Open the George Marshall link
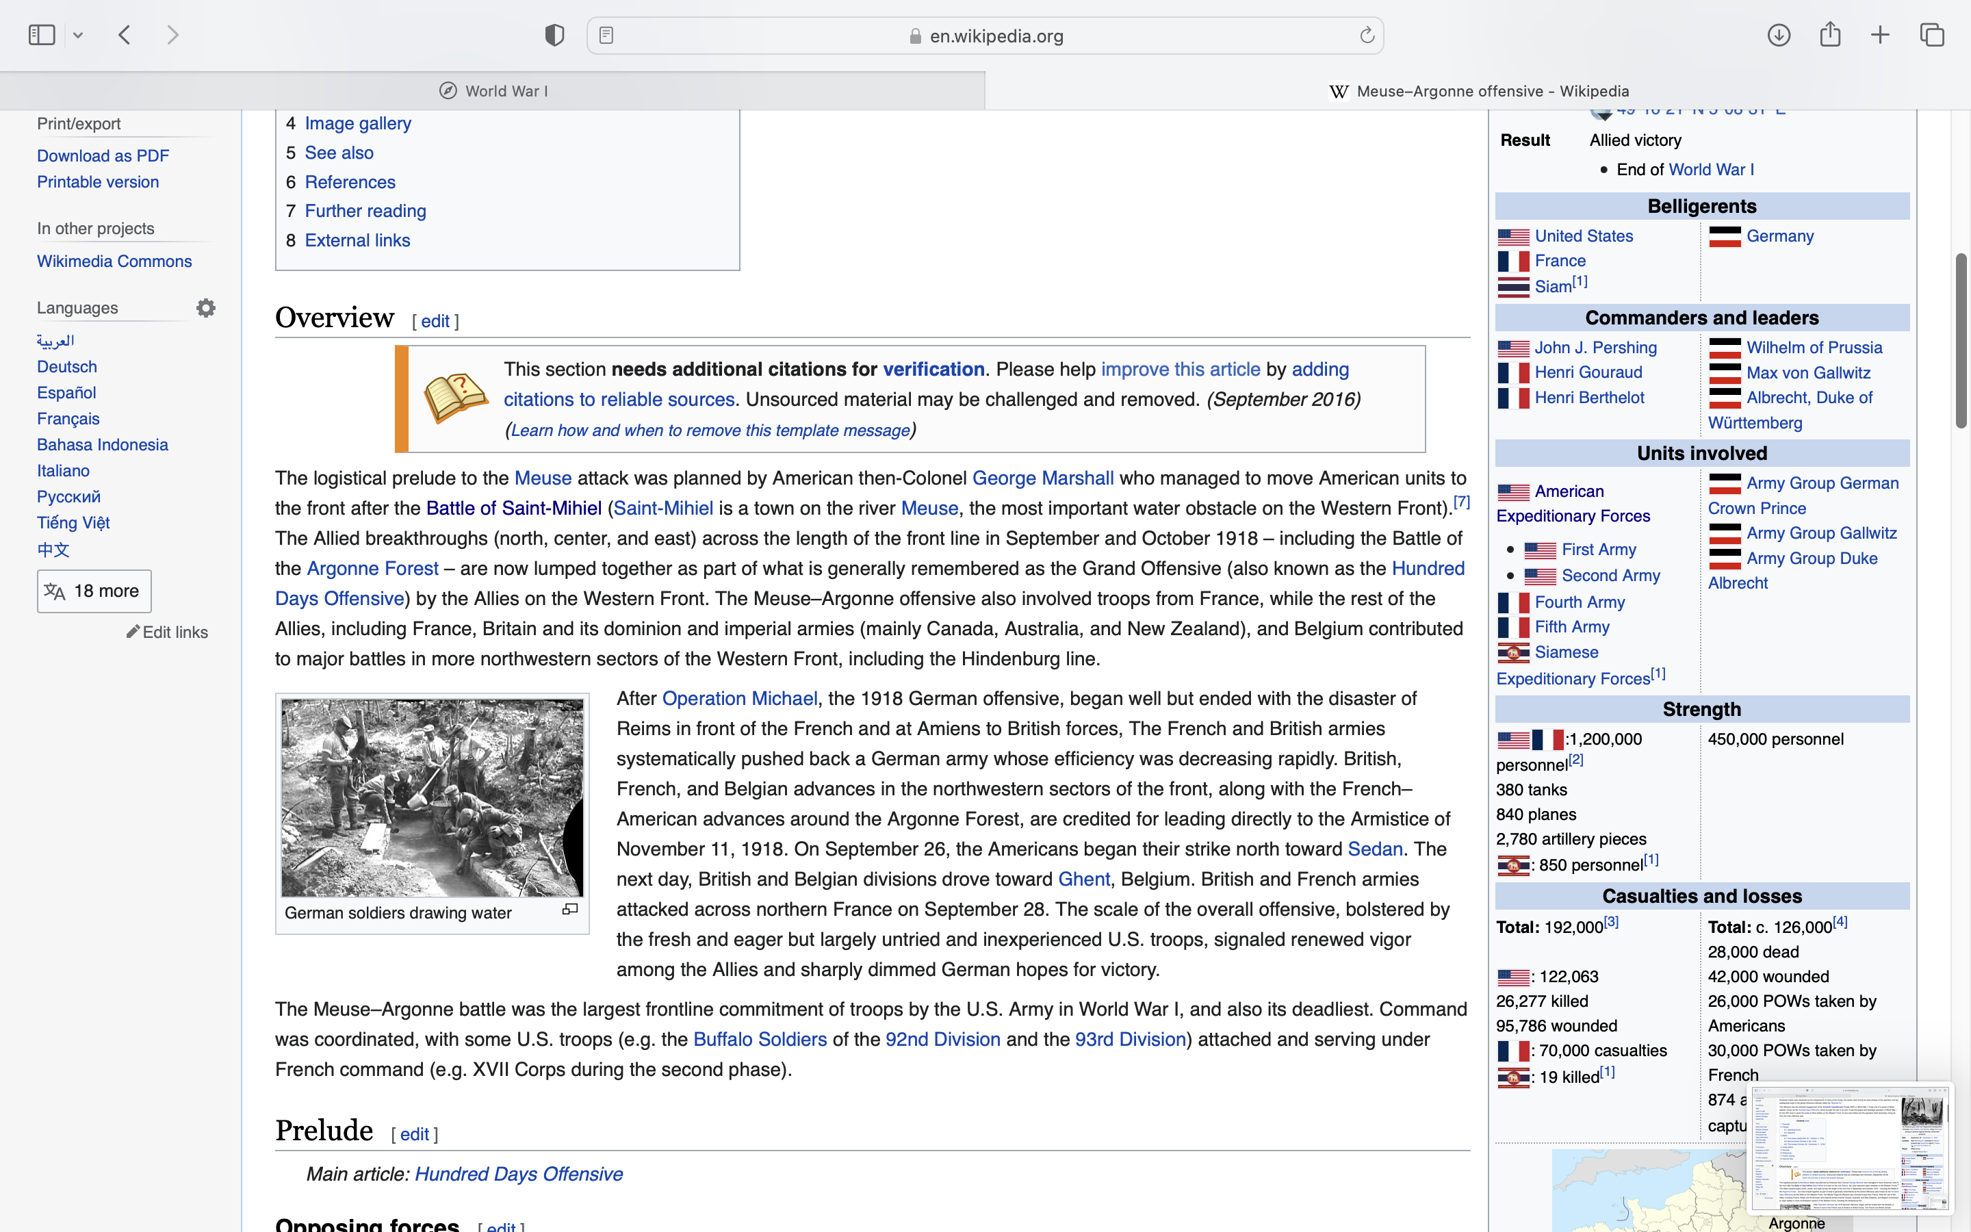This screenshot has width=1971, height=1232. tap(1042, 478)
